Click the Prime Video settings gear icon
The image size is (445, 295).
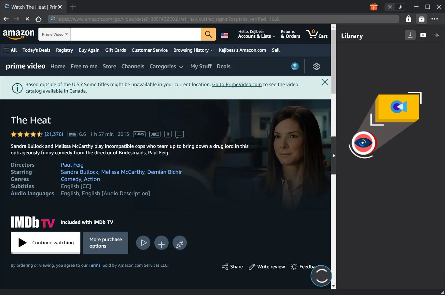point(316,66)
